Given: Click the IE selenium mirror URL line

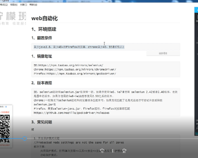Looking at the screenshot, I should pos(69,65).
